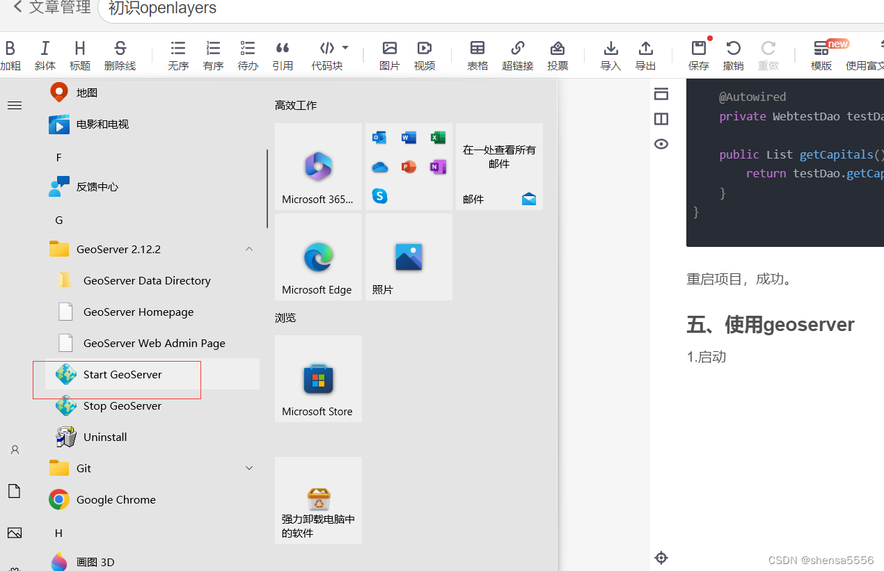Launch Start GeoServer
Viewport: 884px width, 571px height.
[122, 374]
